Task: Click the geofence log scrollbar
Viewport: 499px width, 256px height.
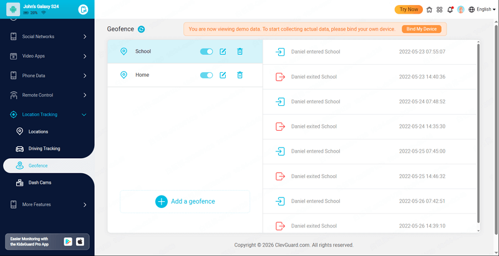Action: pos(478,133)
